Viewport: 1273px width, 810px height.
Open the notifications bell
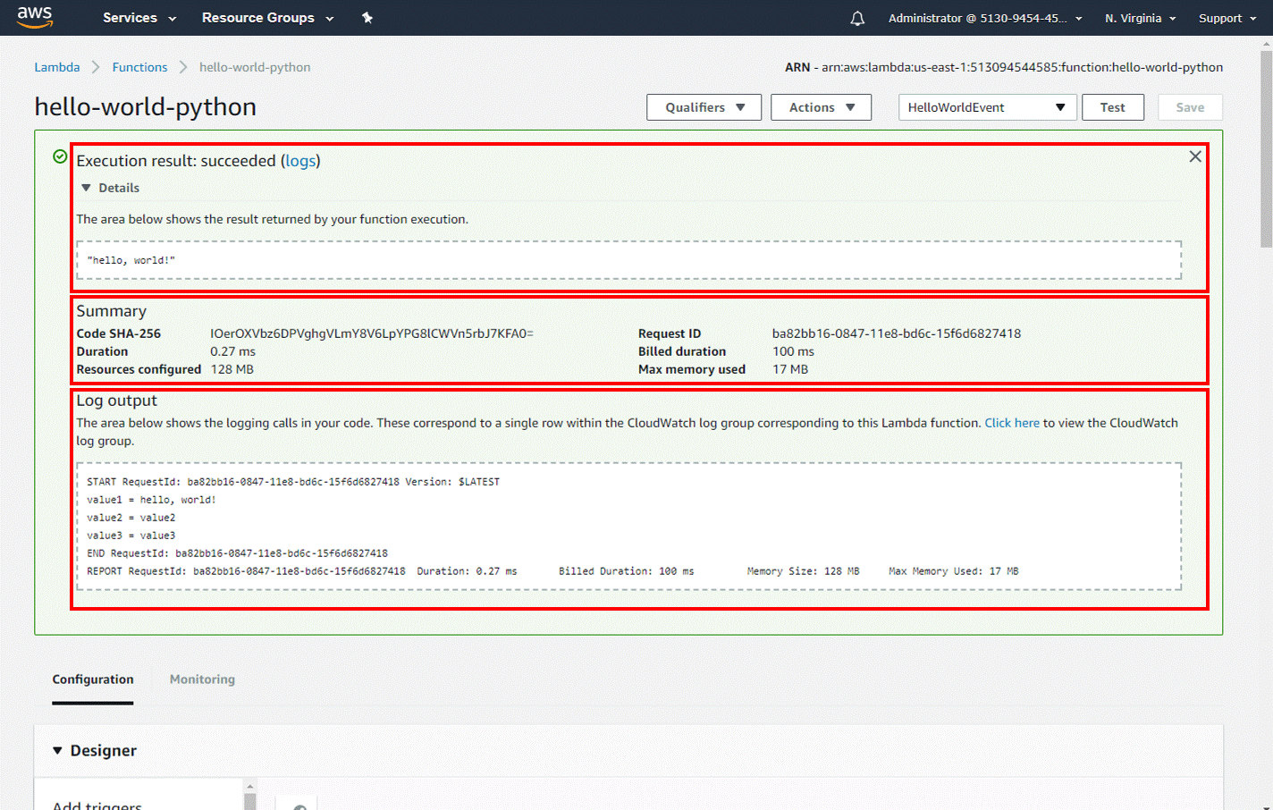point(857,18)
